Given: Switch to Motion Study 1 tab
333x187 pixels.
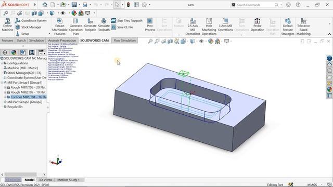Looking at the screenshot, I should tap(68, 180).
